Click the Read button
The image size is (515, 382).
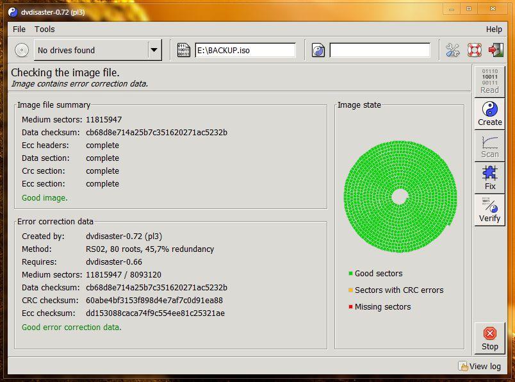490,81
